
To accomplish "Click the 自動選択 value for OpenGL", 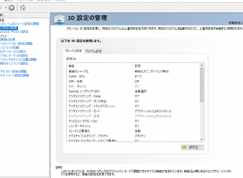I will 140,91.
